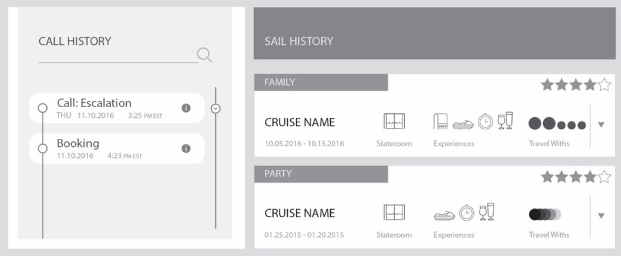This screenshot has height=256, width=621.
Task: Select the Stateroom icon in Party cruise
Action: click(x=394, y=212)
